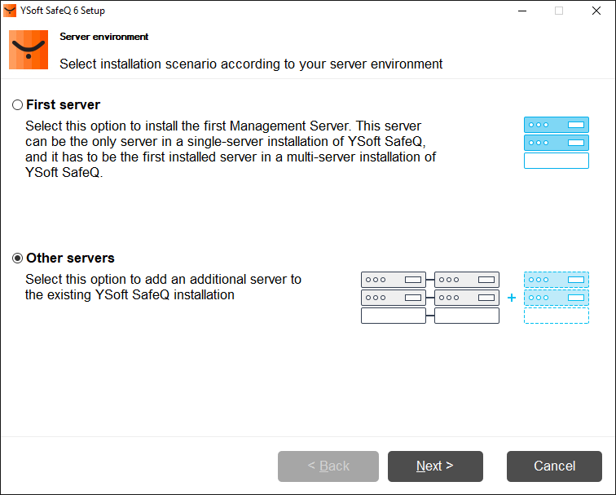Click the greyed-out Back button
Viewport: 616px width, 495px height.
pyautogui.click(x=328, y=466)
